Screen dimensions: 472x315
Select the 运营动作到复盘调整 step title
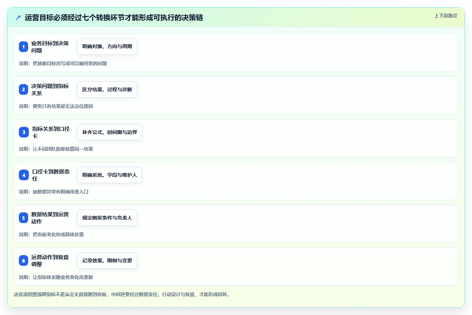pyautogui.click(x=50, y=260)
